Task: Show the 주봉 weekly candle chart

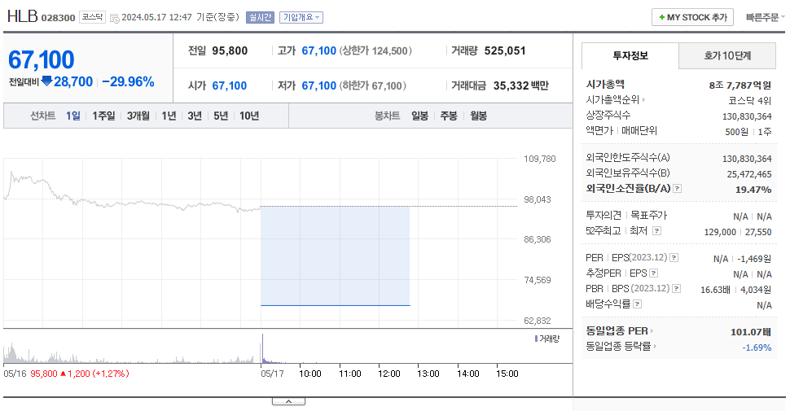Action: pos(449,116)
